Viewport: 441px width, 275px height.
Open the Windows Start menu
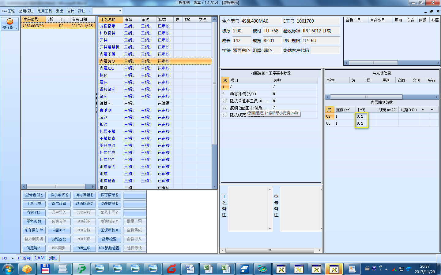click(x=8, y=269)
